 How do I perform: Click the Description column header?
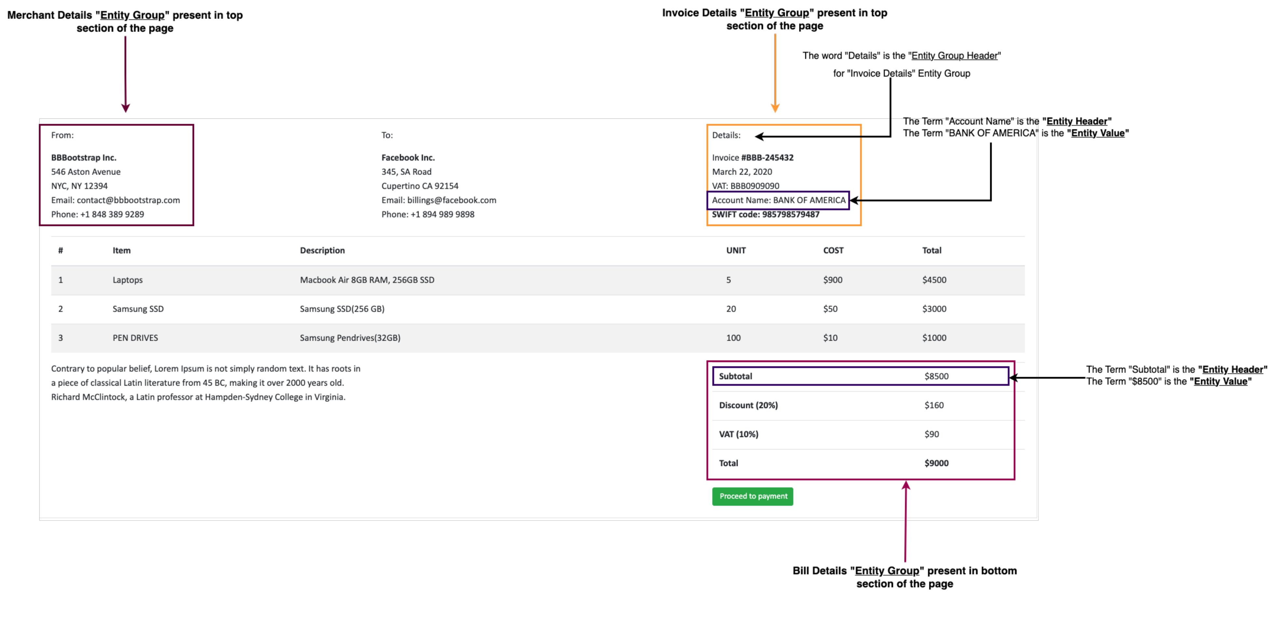point(322,251)
